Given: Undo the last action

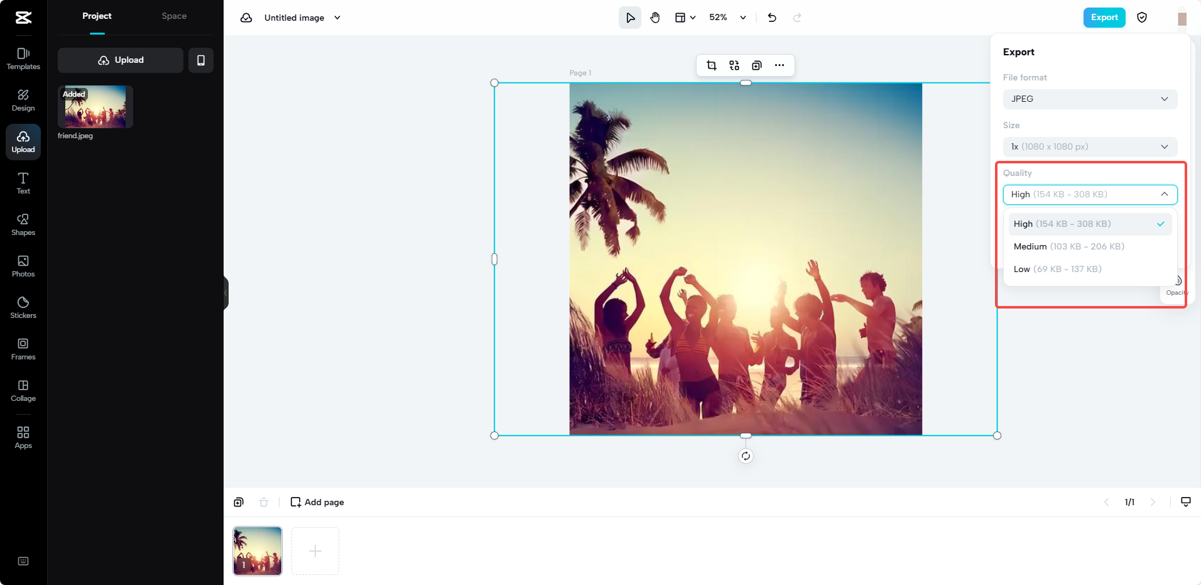Looking at the screenshot, I should (771, 18).
